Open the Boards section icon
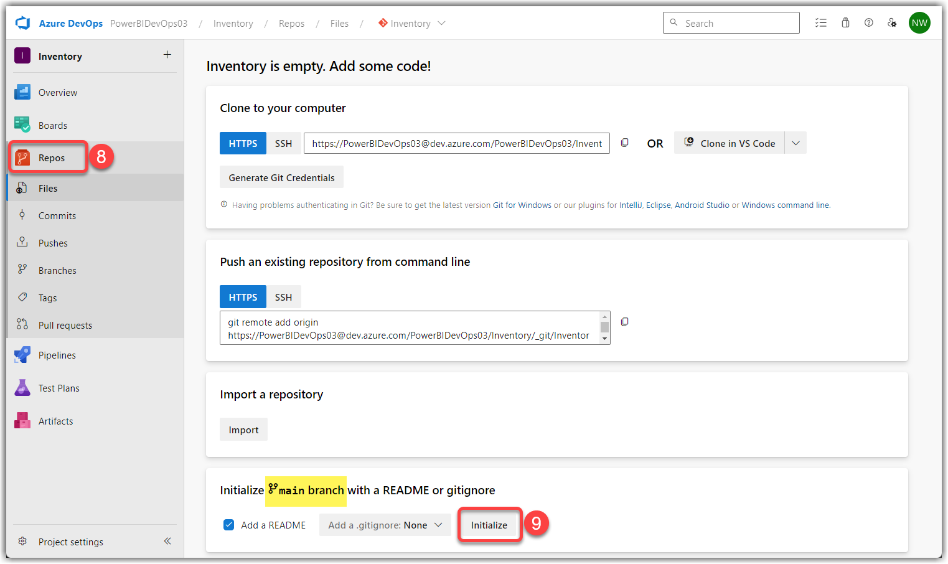Viewport: 948px width, 564px height. 22,125
